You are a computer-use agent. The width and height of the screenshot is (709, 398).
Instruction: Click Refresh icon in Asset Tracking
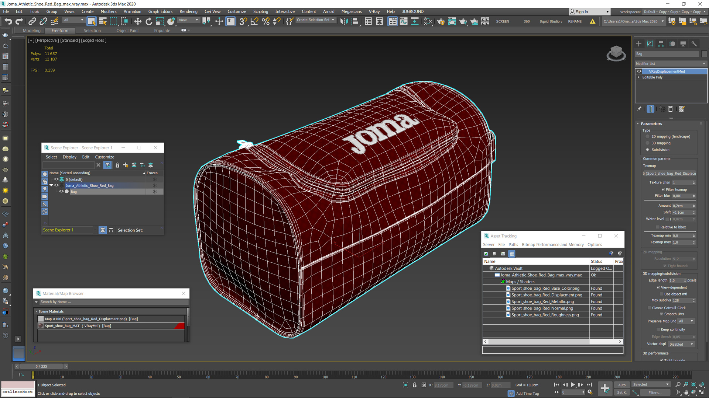point(486,254)
